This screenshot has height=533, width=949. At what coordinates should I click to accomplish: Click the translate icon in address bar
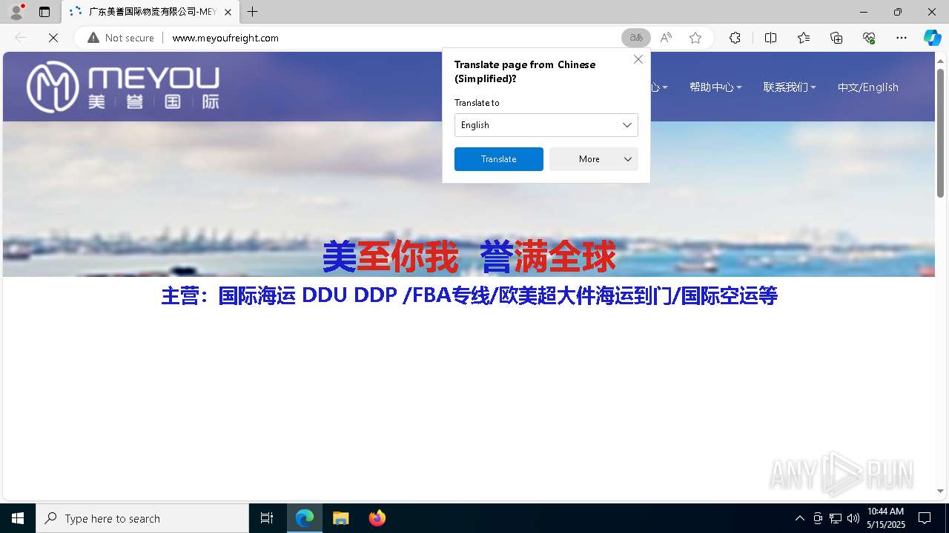coord(636,38)
